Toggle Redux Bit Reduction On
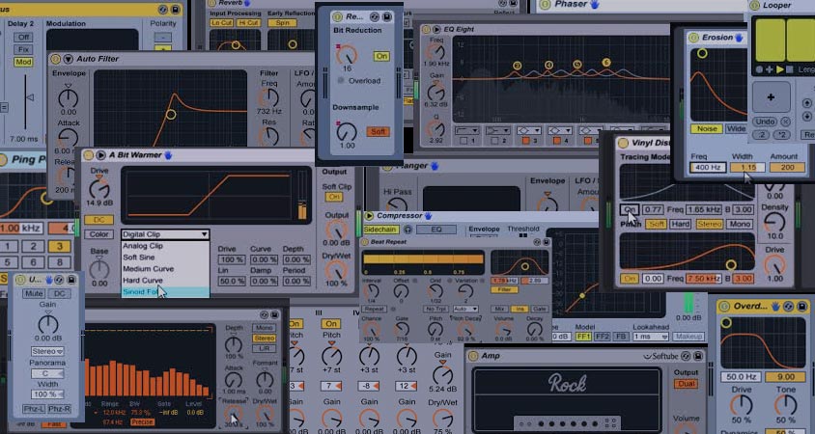This screenshot has width=815, height=434. point(381,56)
